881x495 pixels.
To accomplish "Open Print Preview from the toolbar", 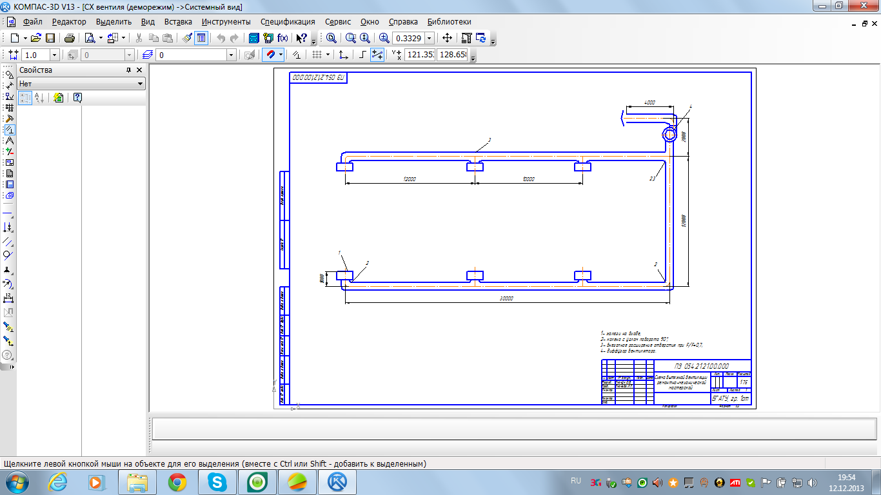I will pos(90,38).
